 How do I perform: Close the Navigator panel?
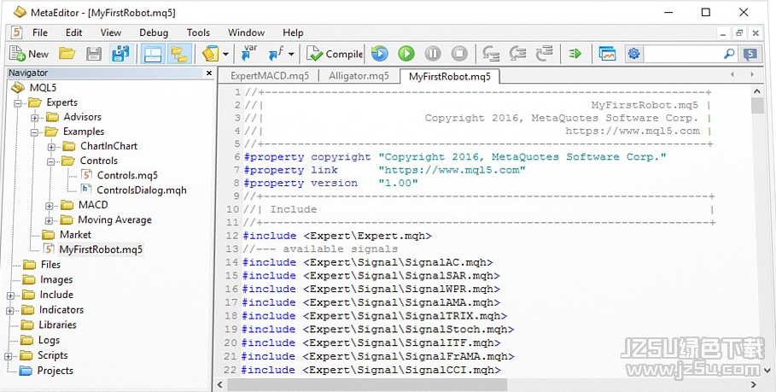209,73
